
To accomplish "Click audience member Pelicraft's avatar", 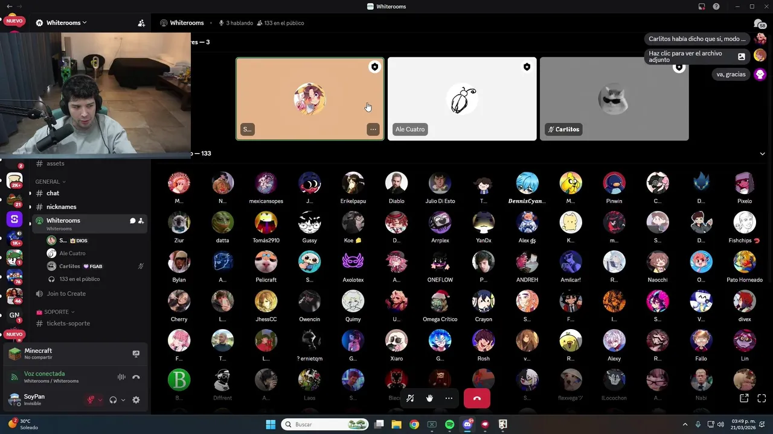I will click(266, 262).
